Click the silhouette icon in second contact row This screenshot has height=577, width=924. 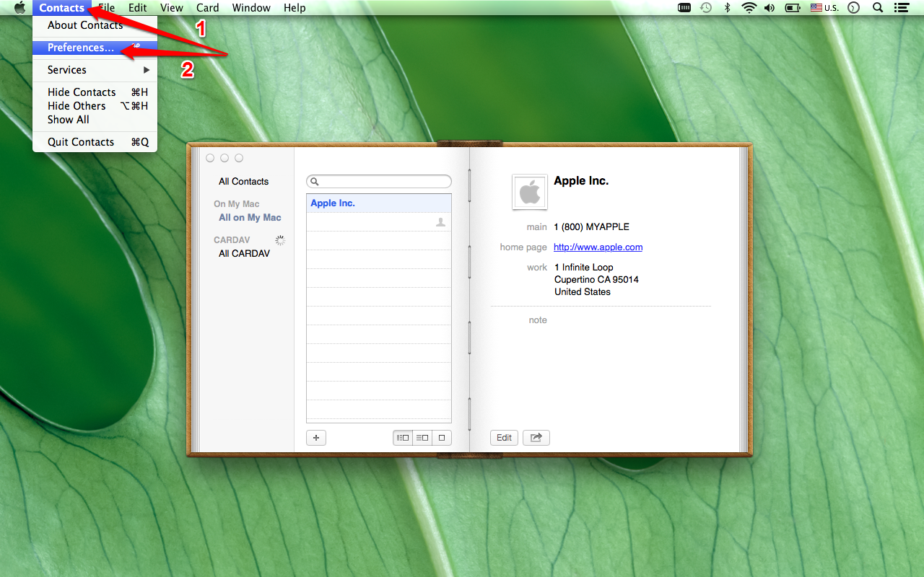(440, 222)
